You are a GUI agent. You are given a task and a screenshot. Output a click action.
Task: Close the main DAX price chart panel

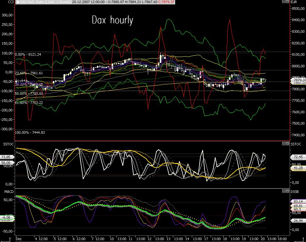pyautogui.click(x=287, y=2)
